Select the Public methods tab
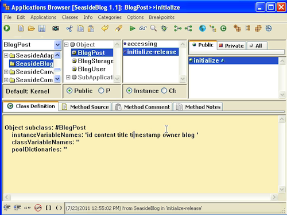The width and height of the screenshot is (287, 215). coord(203,45)
